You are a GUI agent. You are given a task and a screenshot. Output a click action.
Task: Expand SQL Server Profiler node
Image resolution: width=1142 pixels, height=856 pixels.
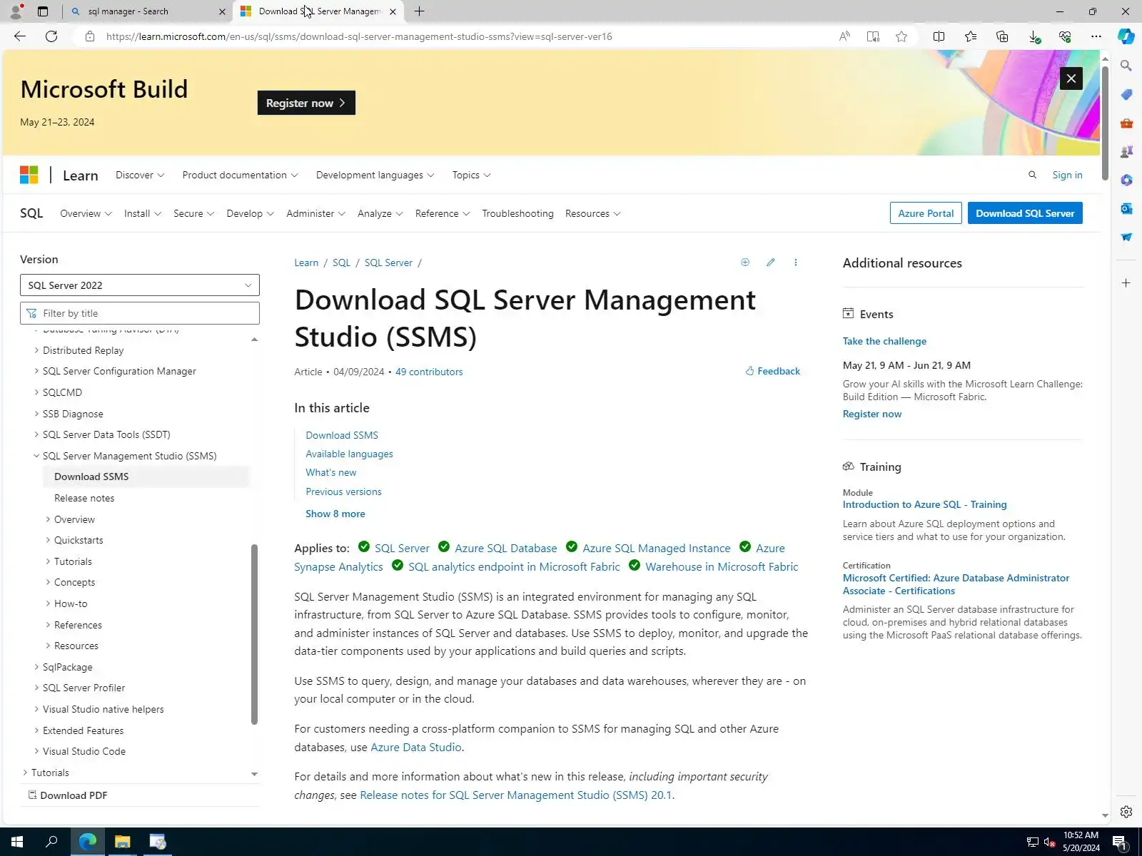click(36, 688)
